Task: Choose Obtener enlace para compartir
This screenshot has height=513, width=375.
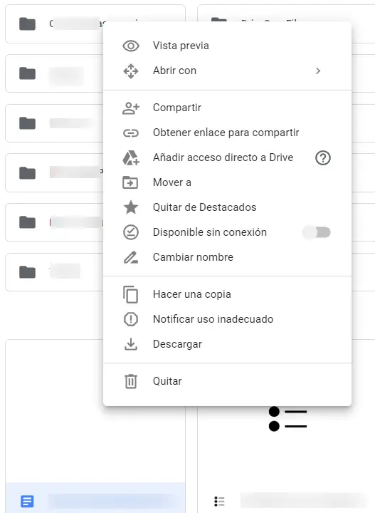Action: coord(228,133)
